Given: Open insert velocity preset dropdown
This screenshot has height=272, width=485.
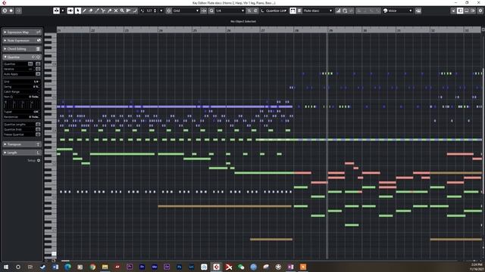Looking at the screenshot, I should (x=161, y=11).
